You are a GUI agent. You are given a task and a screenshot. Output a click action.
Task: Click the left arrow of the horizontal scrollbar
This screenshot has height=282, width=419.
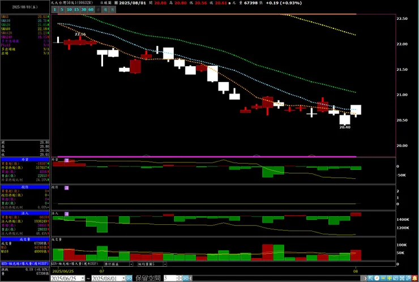tap(191, 279)
